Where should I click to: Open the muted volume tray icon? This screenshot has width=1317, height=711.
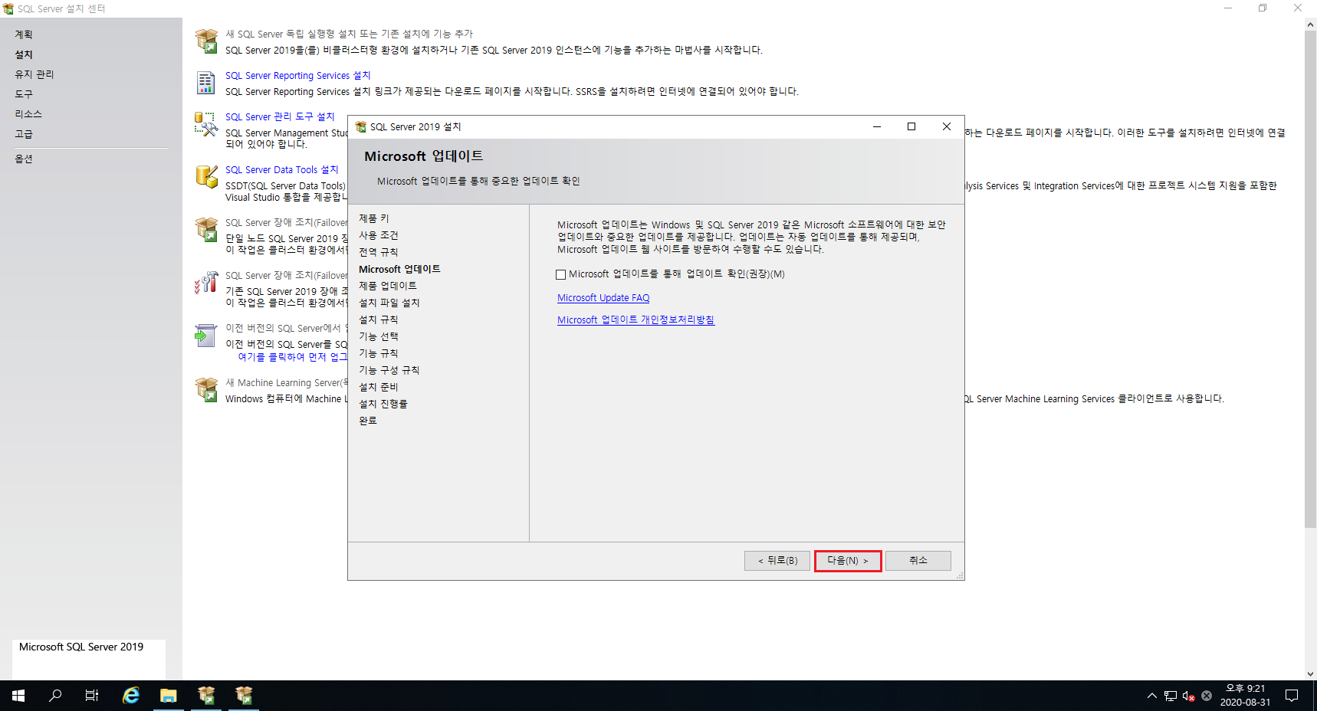pos(1188,696)
